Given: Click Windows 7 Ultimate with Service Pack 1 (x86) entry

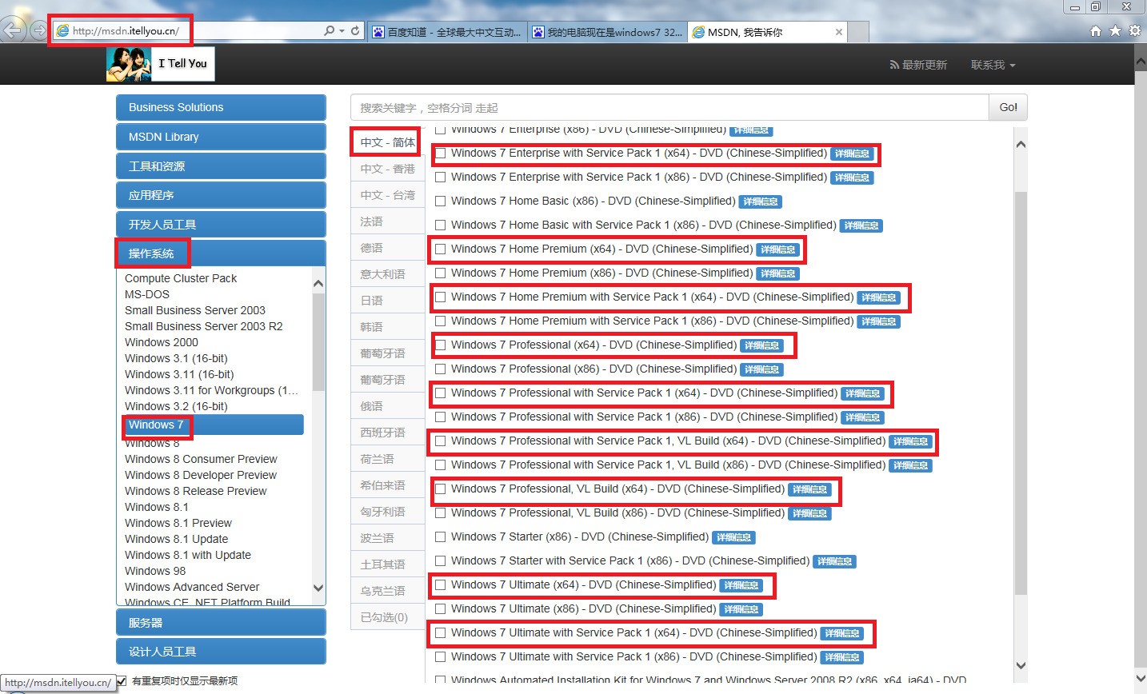Looking at the screenshot, I should (634, 657).
